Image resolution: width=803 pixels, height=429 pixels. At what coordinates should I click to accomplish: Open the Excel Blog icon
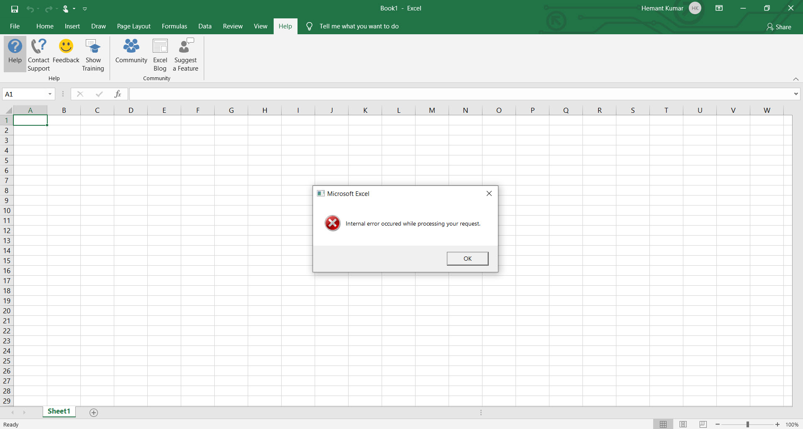pyautogui.click(x=160, y=46)
